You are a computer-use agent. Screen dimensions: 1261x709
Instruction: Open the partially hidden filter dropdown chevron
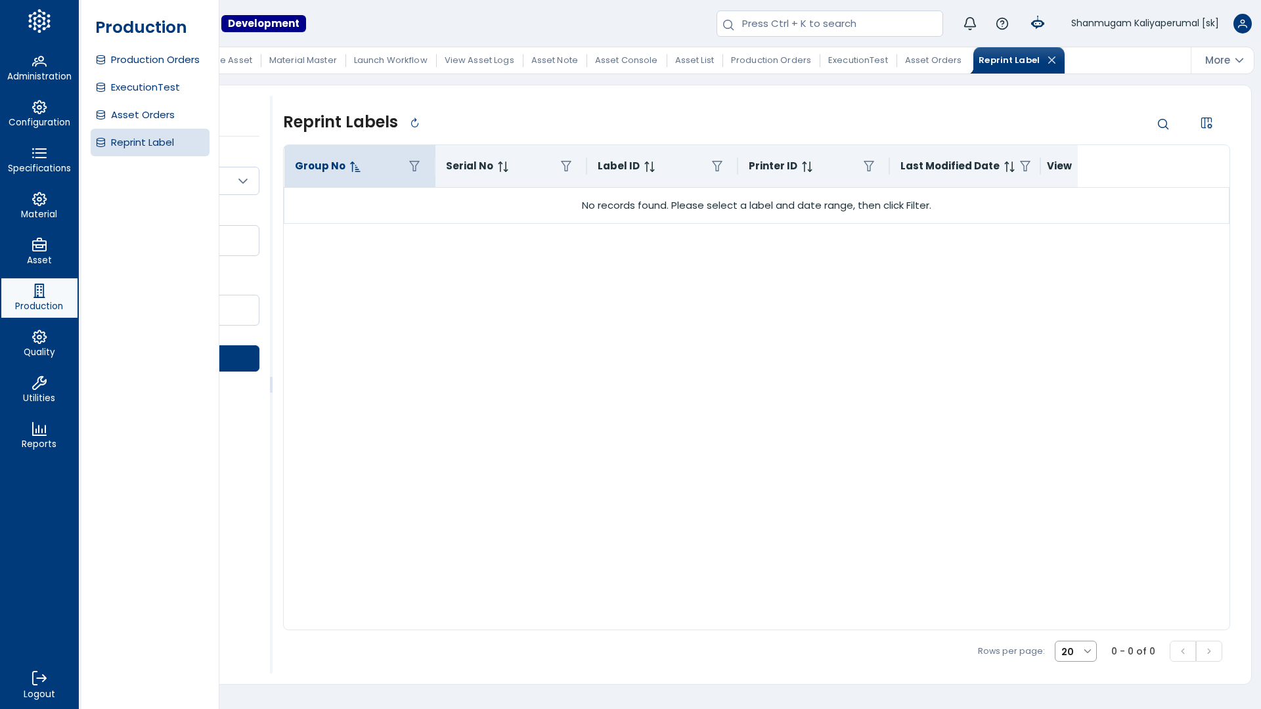pos(243,181)
